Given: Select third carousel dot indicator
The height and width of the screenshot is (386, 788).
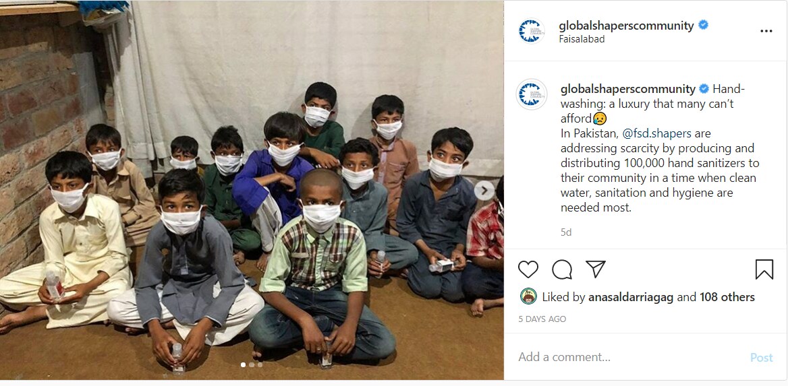Looking at the screenshot, I should pyautogui.click(x=260, y=365).
